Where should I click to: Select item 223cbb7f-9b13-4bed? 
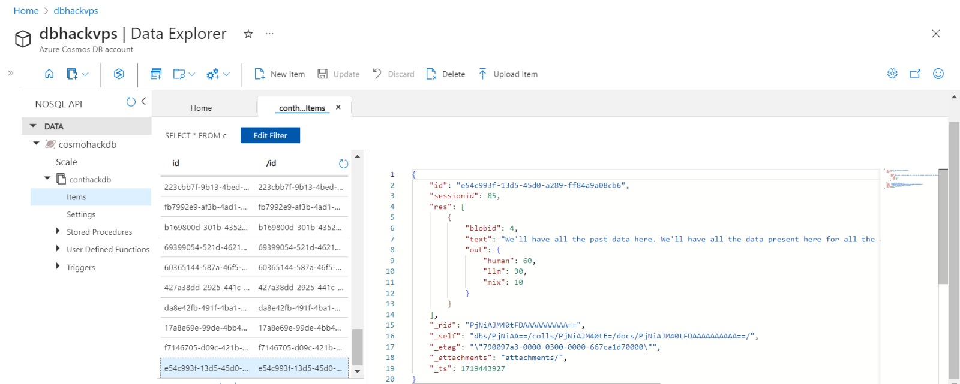pos(254,187)
